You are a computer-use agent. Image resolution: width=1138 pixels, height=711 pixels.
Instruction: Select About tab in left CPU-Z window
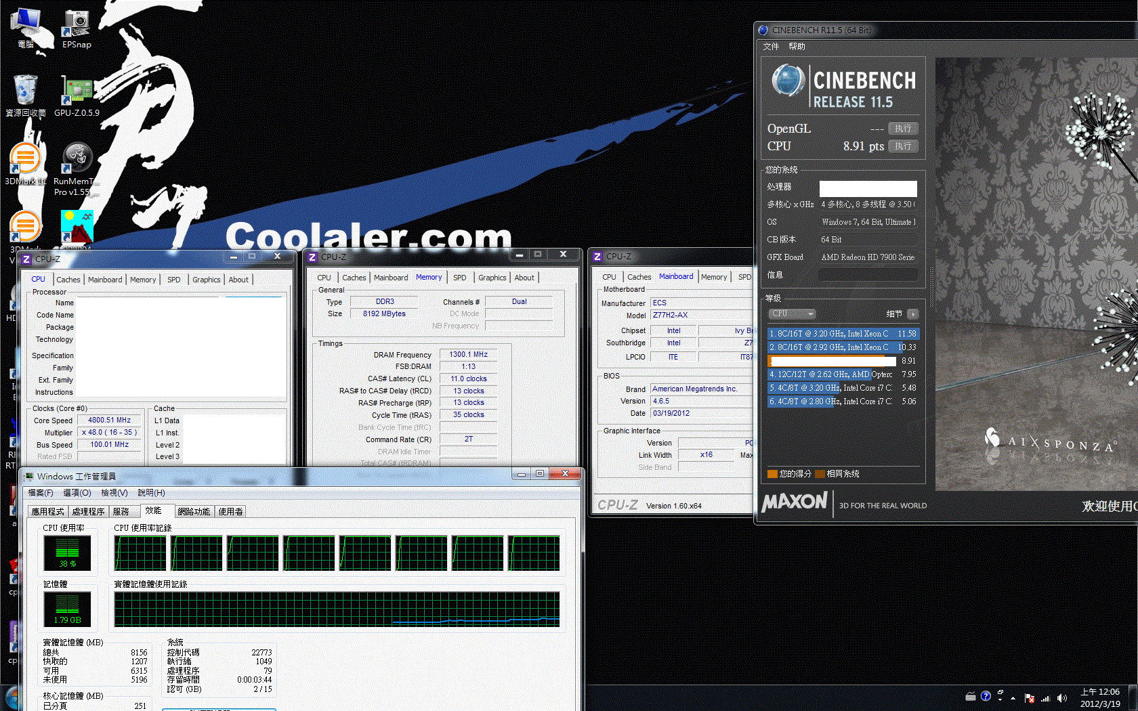tap(238, 280)
